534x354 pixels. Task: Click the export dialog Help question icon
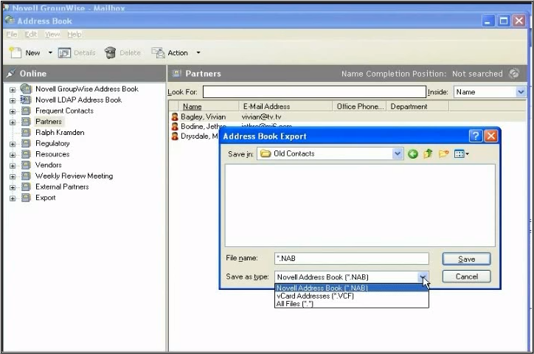[x=476, y=136]
